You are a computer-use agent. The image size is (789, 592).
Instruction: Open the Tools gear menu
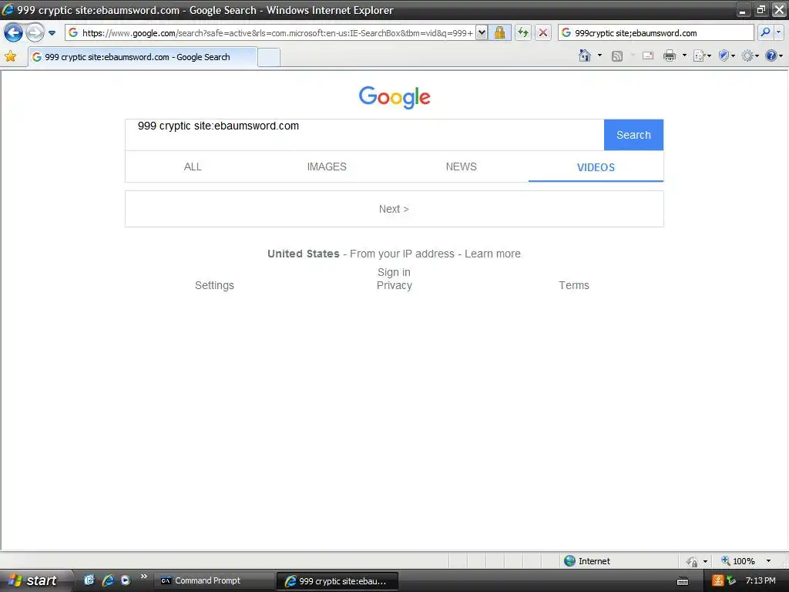point(750,55)
